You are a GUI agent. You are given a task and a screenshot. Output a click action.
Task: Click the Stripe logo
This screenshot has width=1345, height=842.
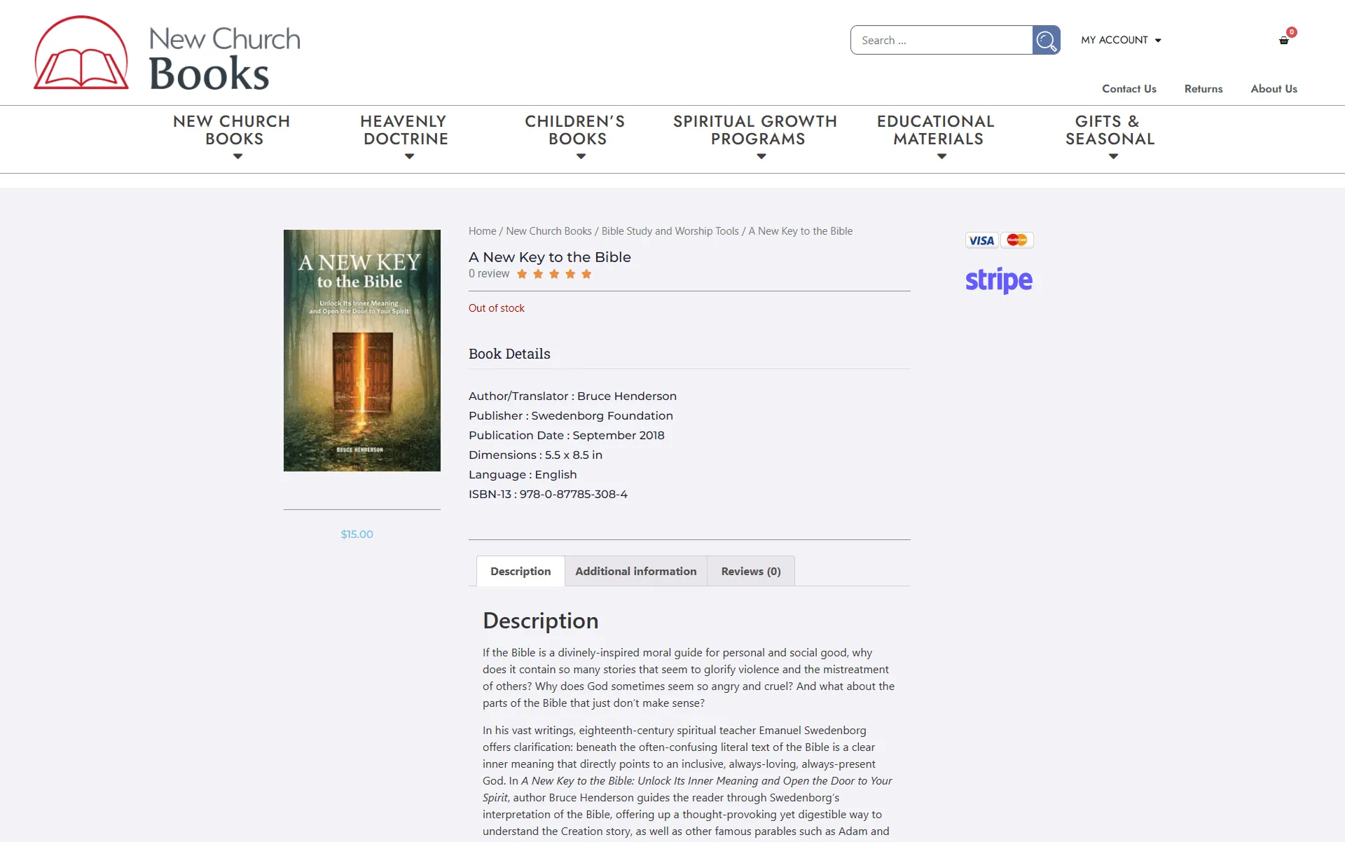point(999,280)
